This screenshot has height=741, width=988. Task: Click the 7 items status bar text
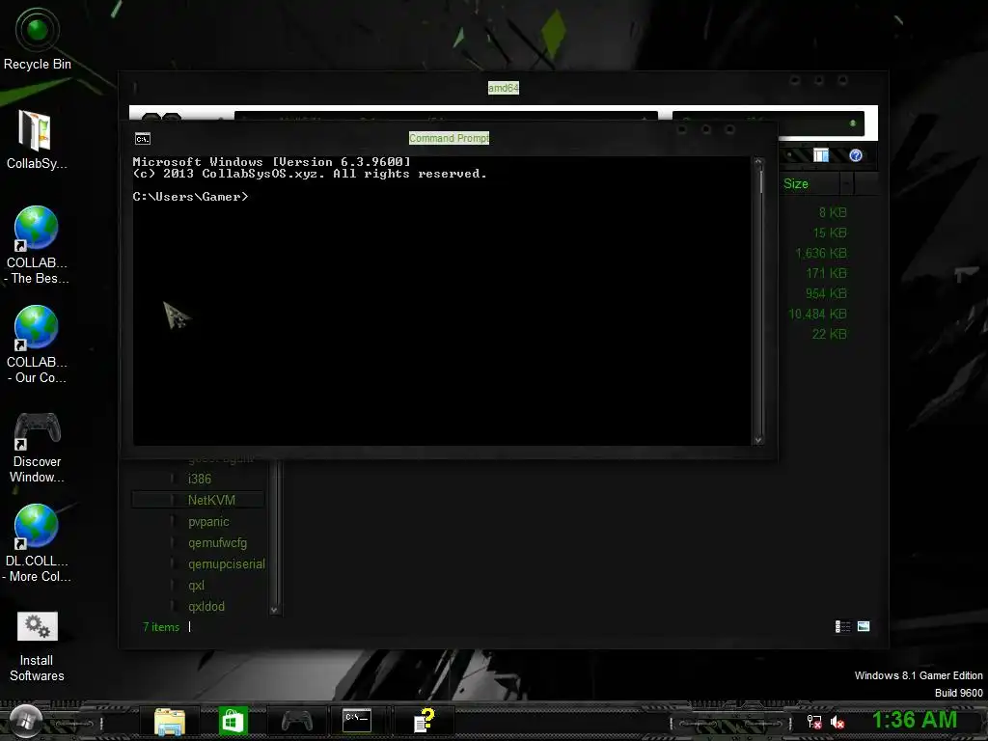(161, 627)
